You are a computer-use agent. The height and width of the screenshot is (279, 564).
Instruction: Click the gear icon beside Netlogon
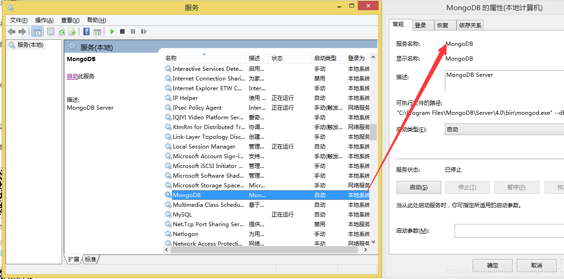(168, 234)
